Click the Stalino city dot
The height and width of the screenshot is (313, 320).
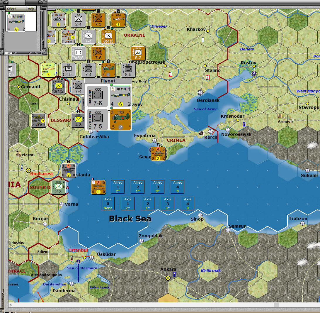tap(205, 66)
